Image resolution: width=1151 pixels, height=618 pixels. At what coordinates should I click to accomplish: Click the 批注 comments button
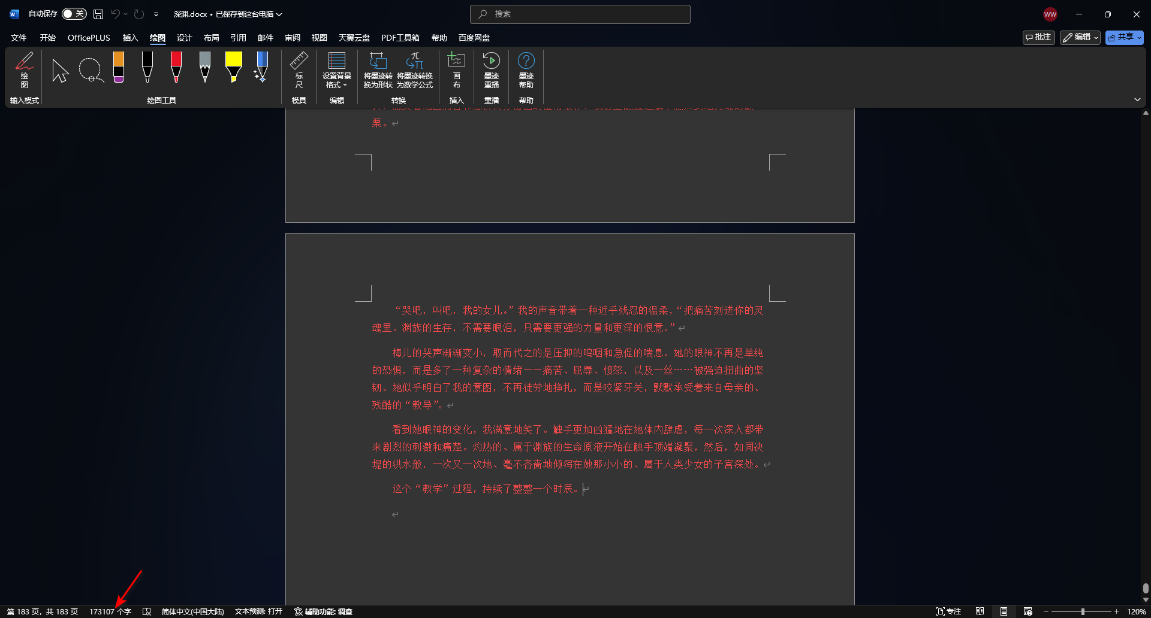click(x=1039, y=37)
